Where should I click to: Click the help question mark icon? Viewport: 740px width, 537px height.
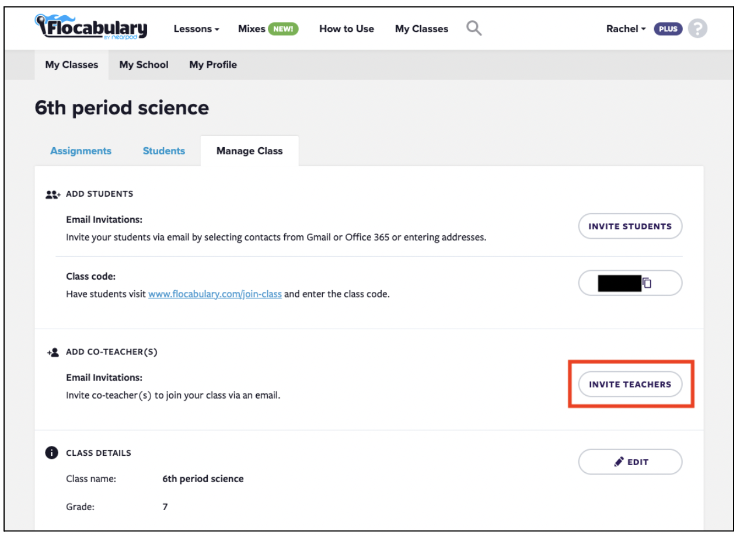(697, 29)
